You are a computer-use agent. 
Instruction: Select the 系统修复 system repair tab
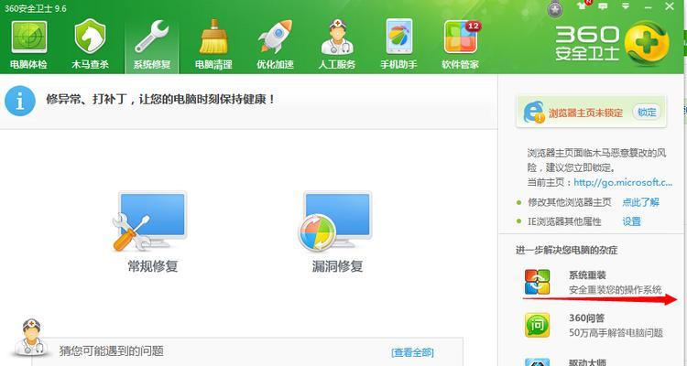(151, 44)
